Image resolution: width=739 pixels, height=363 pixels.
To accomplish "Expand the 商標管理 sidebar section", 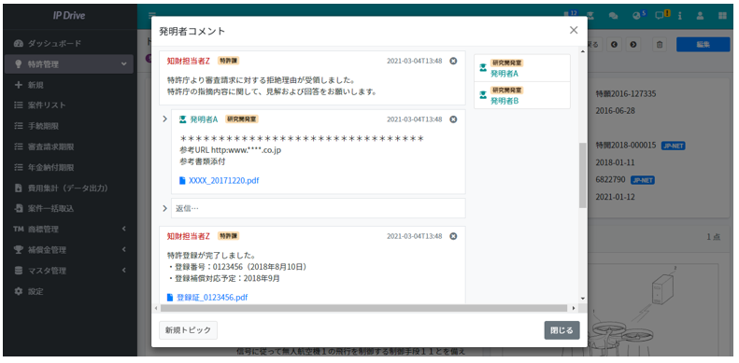I will click(69, 230).
